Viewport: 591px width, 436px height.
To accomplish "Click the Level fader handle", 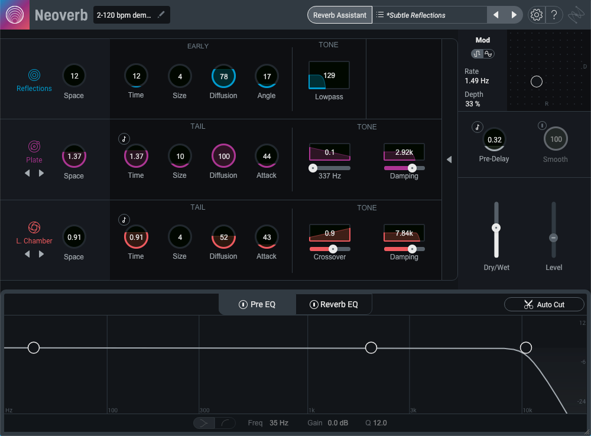I will pos(553,237).
